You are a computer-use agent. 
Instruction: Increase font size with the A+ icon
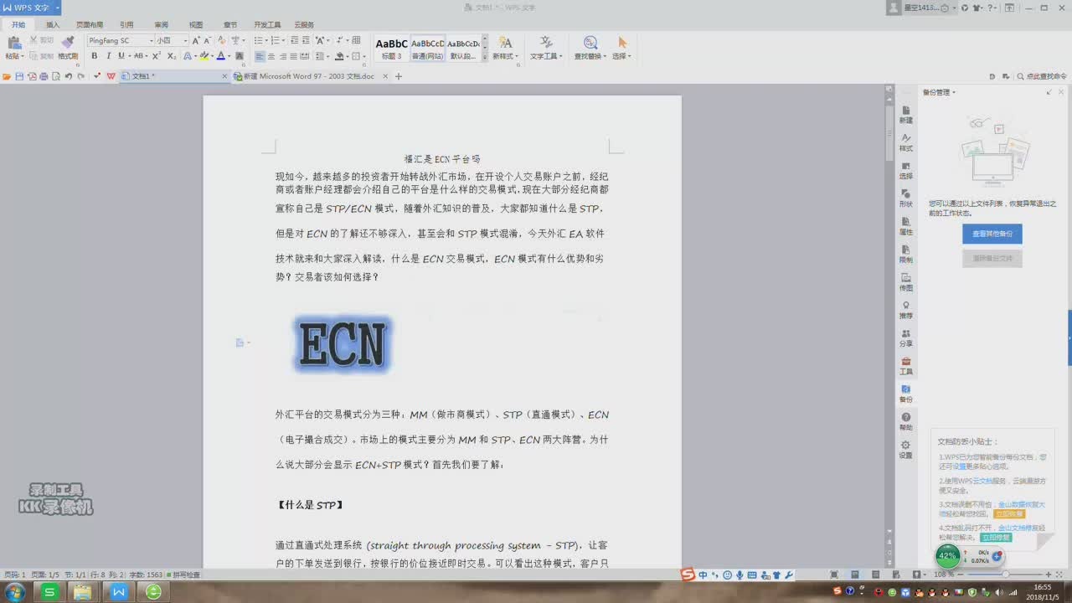196,40
